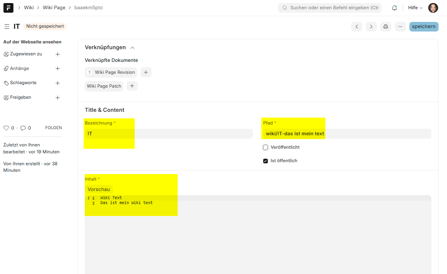The height and width of the screenshot is (274, 447).
Task: Navigate to Wiki breadcrumb
Action: click(x=29, y=8)
